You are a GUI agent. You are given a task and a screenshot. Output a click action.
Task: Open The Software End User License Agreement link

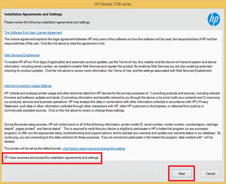(x=33, y=33)
